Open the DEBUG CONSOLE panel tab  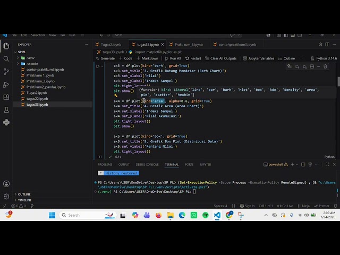click(147, 164)
